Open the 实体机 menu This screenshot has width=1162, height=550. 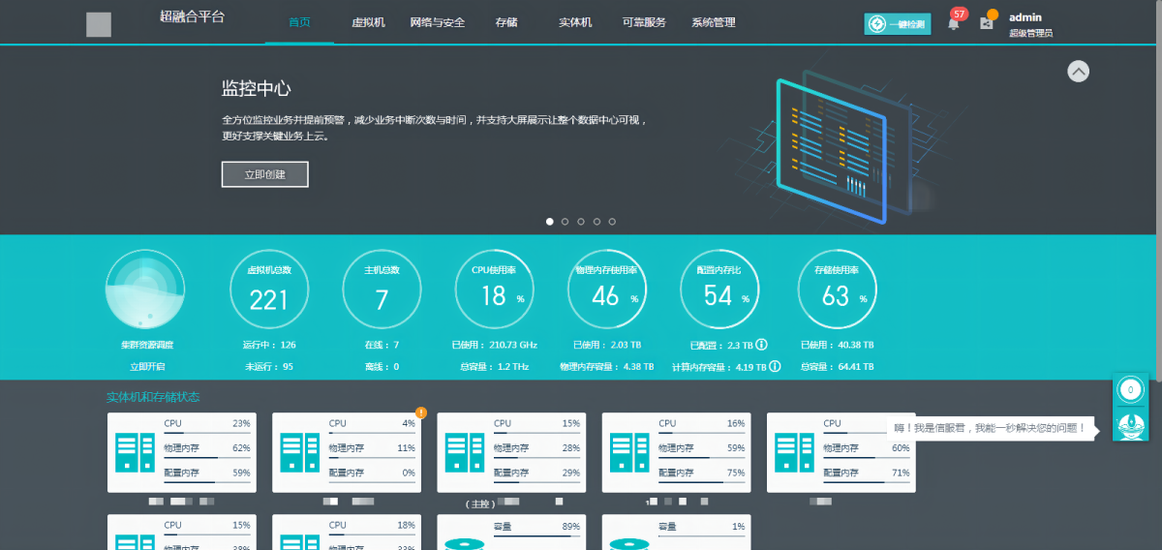(x=575, y=22)
